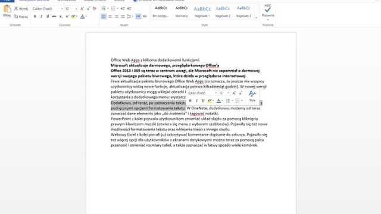Click mini toolbar shrink font icon
The height and width of the screenshot is (214, 381).
(x=241, y=93)
